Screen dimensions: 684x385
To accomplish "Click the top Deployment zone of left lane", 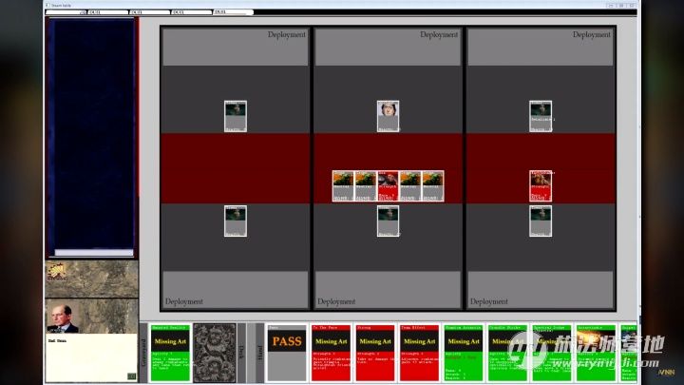I will pos(236,47).
